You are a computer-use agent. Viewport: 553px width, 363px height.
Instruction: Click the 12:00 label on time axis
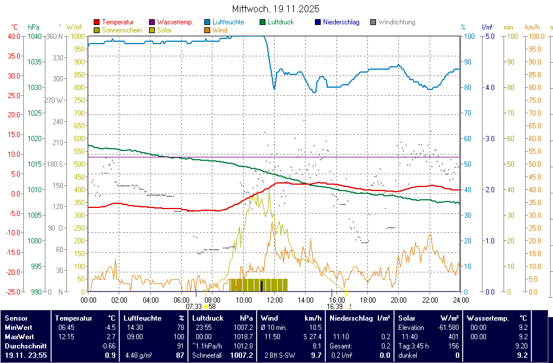[274, 300]
